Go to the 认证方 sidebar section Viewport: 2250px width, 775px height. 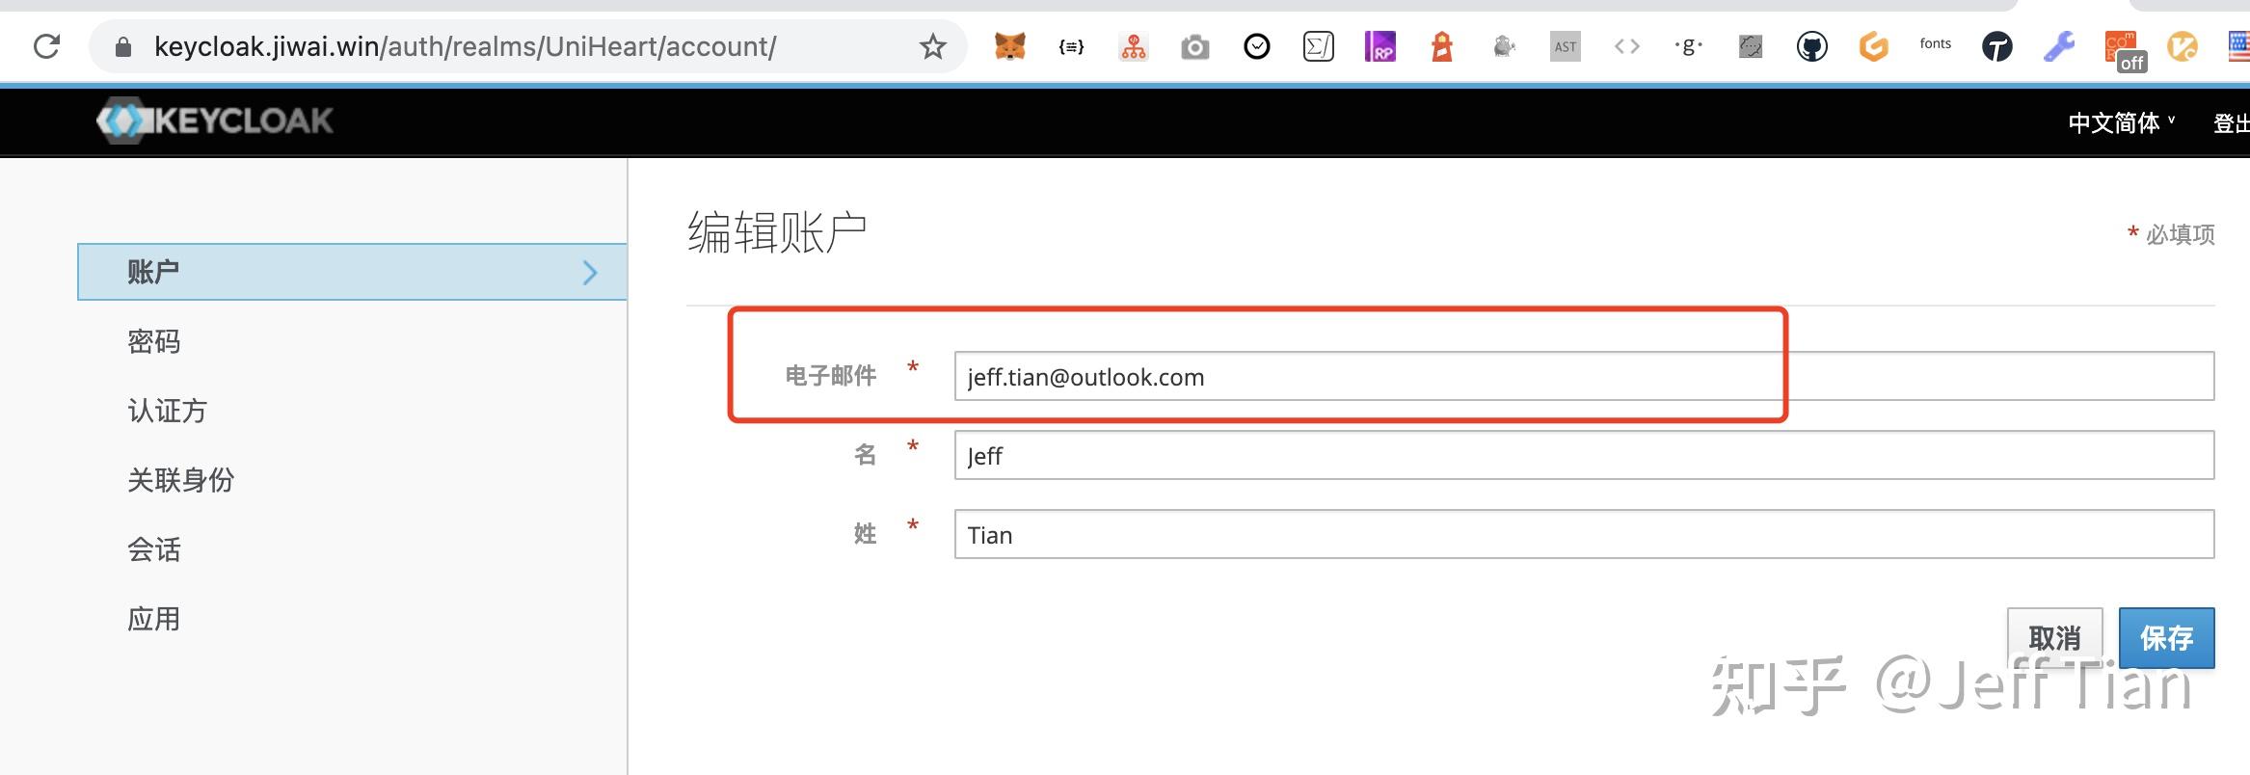(168, 411)
